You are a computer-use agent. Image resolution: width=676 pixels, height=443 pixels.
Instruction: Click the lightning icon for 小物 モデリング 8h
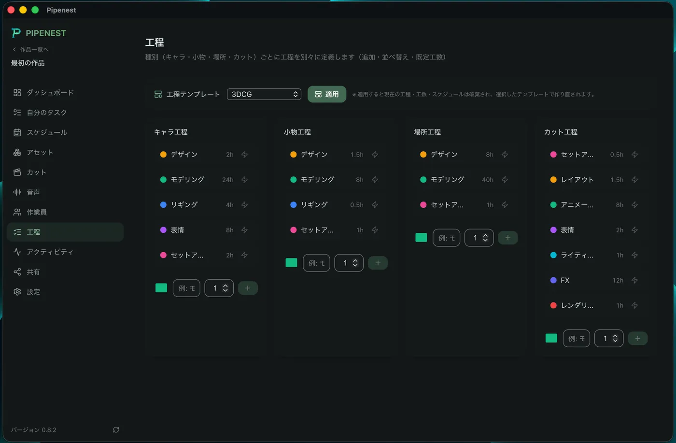point(375,180)
